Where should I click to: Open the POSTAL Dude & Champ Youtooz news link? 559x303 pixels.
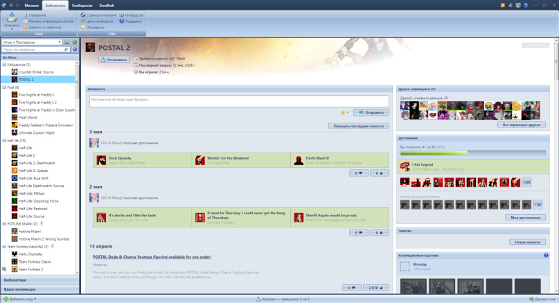(152, 257)
